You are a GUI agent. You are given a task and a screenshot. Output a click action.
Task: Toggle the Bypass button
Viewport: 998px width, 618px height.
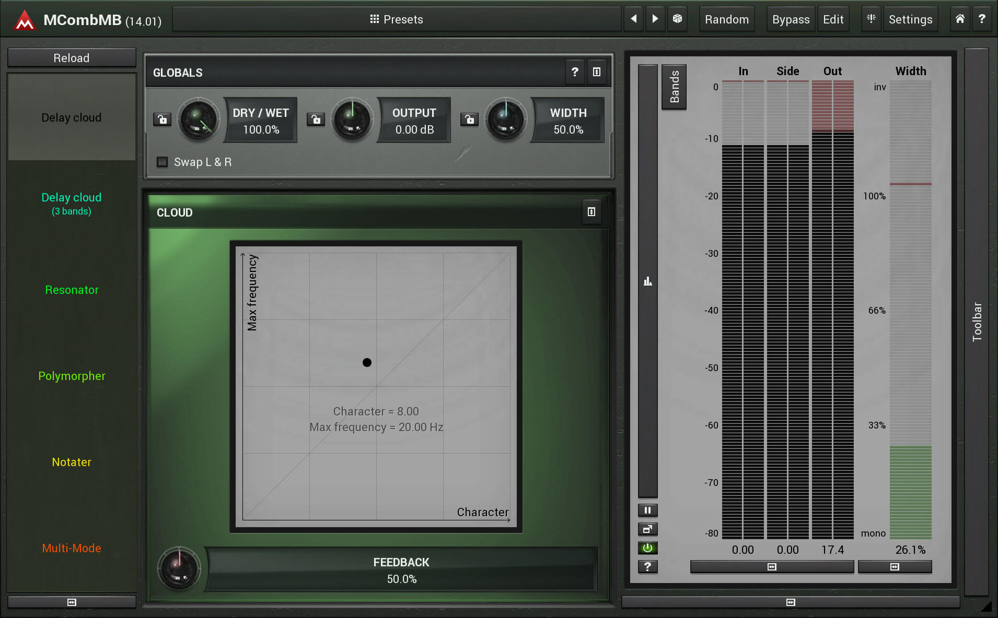(791, 19)
